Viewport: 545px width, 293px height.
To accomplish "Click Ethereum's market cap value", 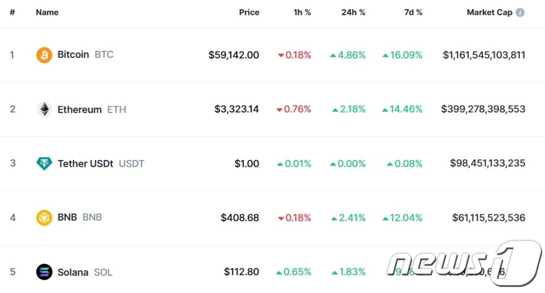I will click(483, 109).
